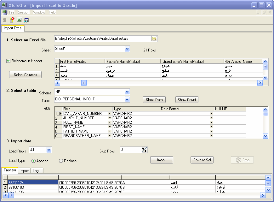Click the VARCHAR2 type of JUMPKIT_NUMBER row
This screenshot has width=274, height=202.
(136, 118)
